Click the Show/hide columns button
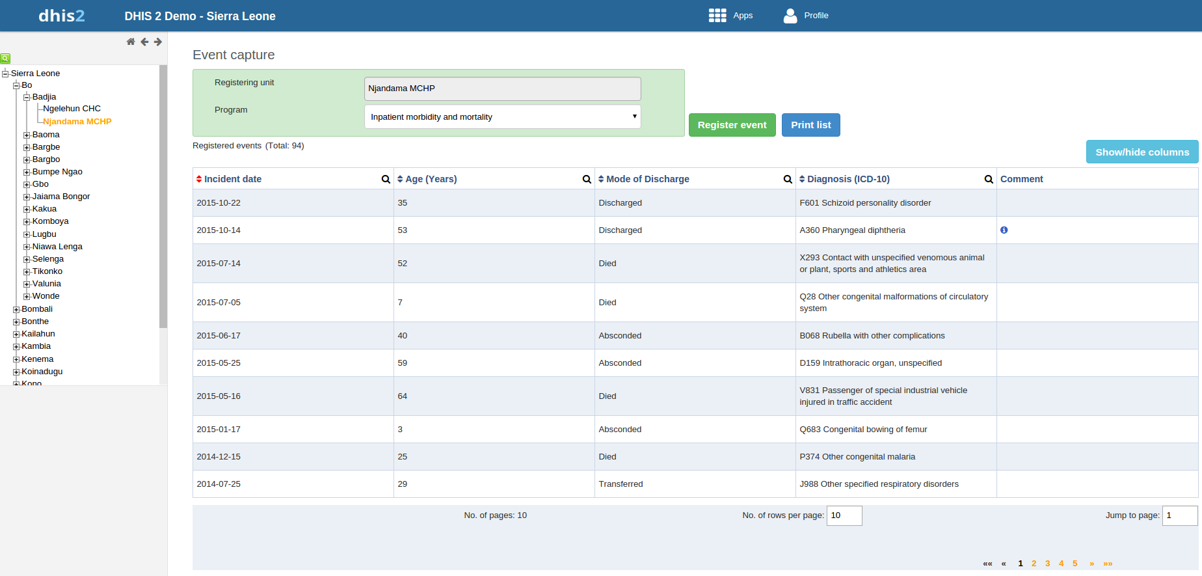 click(1142, 152)
